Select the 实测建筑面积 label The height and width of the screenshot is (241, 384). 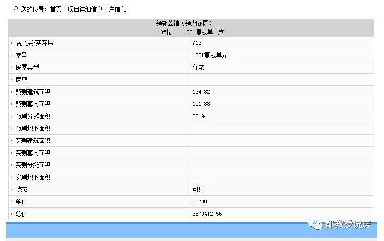(x=33, y=141)
